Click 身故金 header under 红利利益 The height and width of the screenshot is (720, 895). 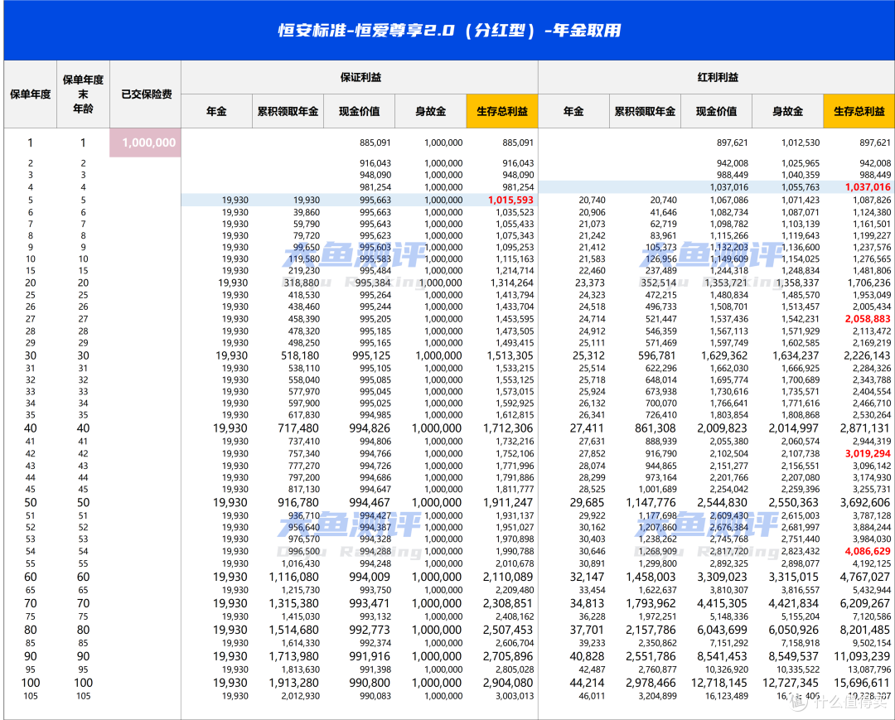coord(788,111)
